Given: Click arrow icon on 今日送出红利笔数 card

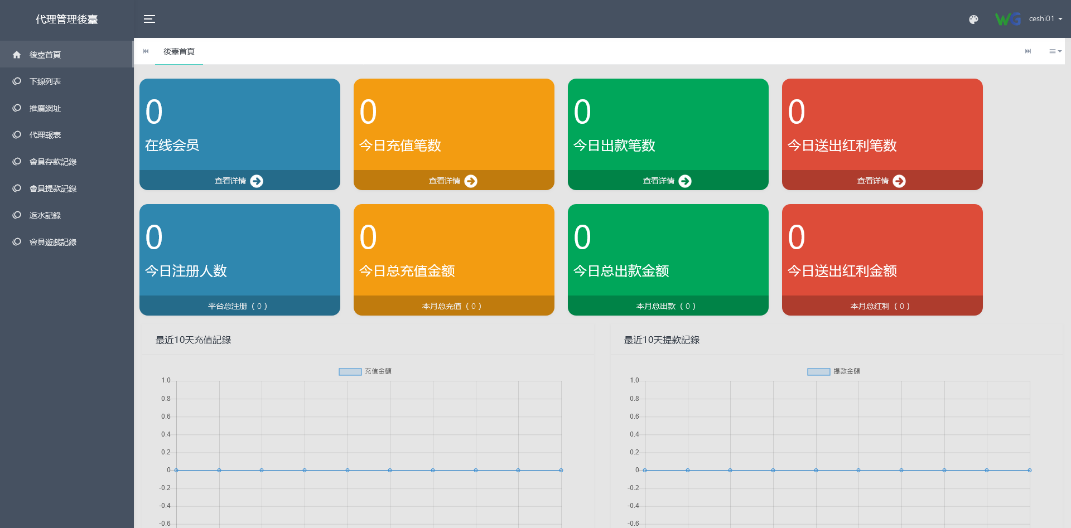Looking at the screenshot, I should pos(899,181).
